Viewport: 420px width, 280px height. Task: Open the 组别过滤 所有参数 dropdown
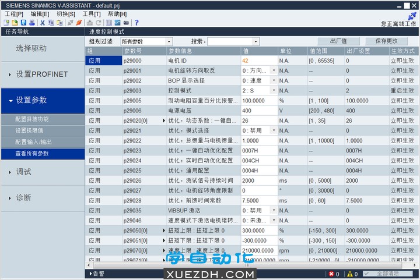coord(146,42)
